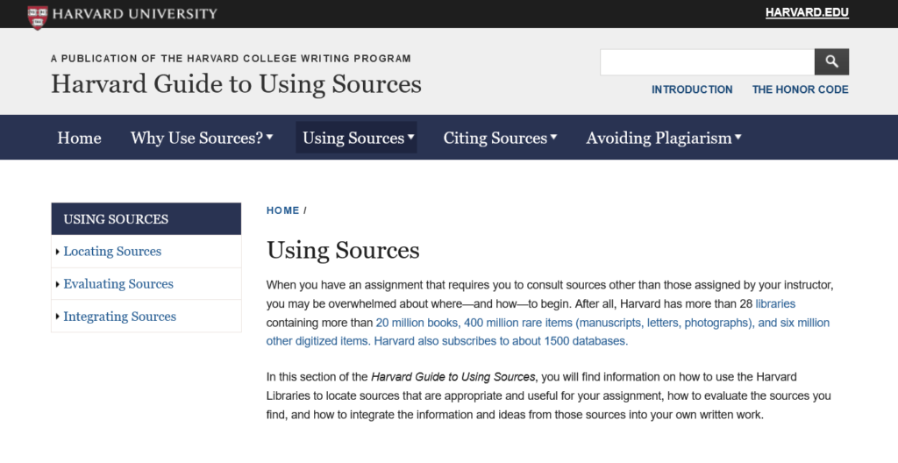Viewport: 898px width, 463px height.
Task: Click the arrow bullet beside Evaluating Sources
Action: pos(57,284)
